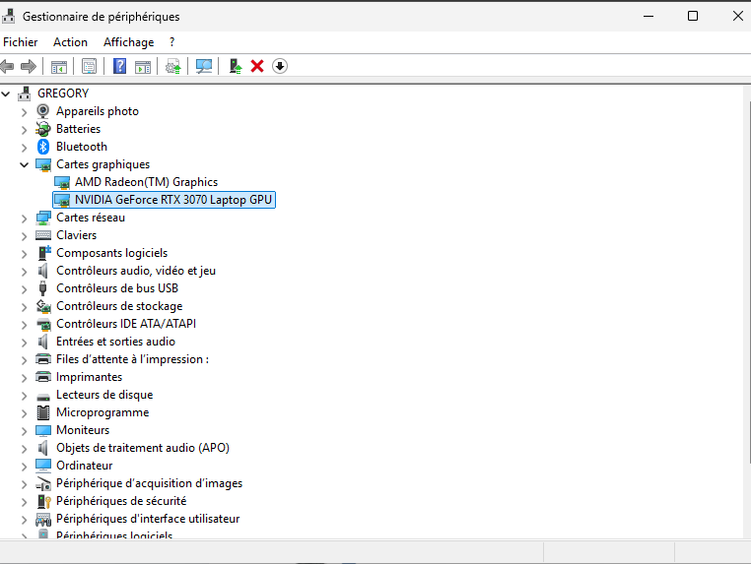Expand the Claviers category
This screenshot has height=564, width=751.
(x=24, y=236)
